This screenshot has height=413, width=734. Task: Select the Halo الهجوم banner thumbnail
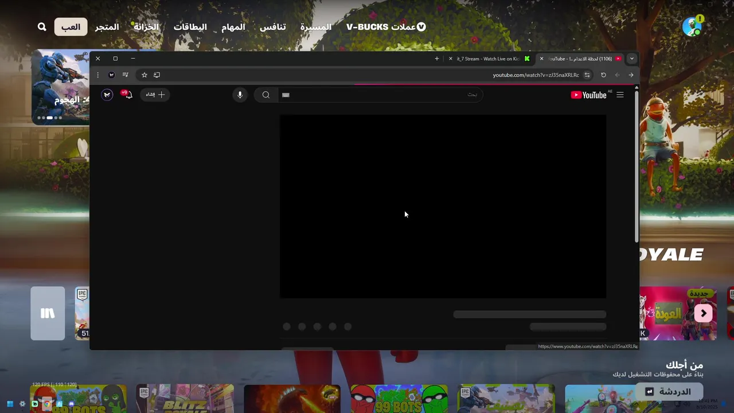click(x=61, y=86)
